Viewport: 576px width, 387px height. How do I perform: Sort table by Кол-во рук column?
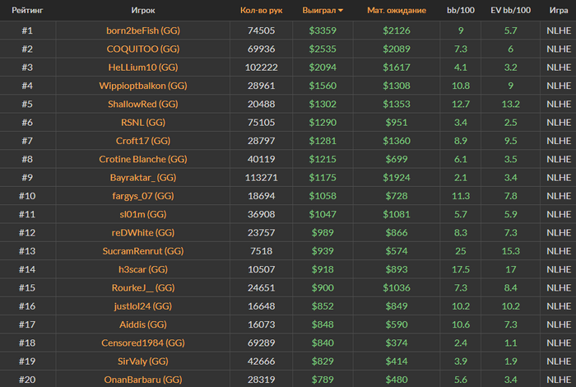[x=261, y=10]
